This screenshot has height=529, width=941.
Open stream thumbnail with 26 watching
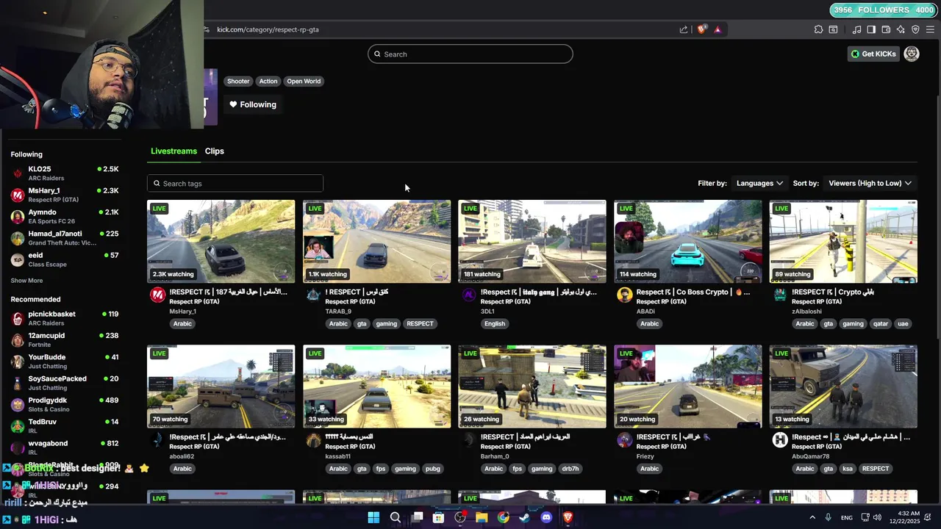click(532, 386)
